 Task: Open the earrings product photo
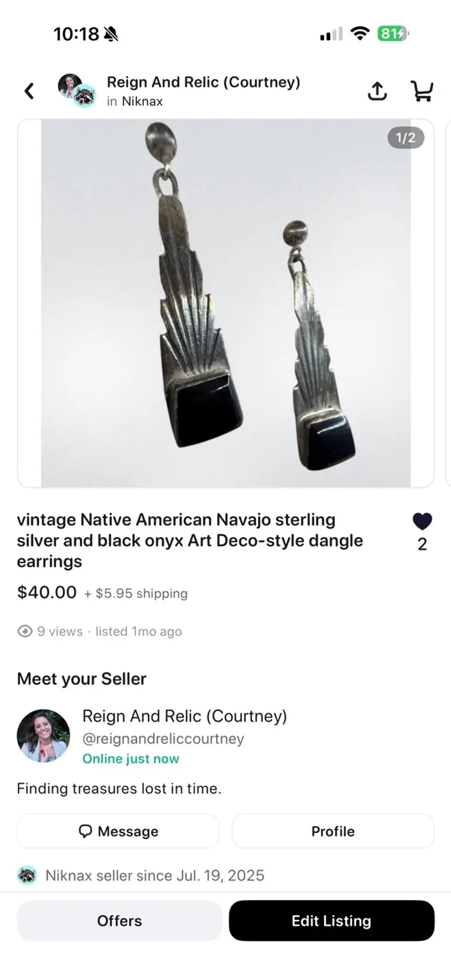click(226, 303)
